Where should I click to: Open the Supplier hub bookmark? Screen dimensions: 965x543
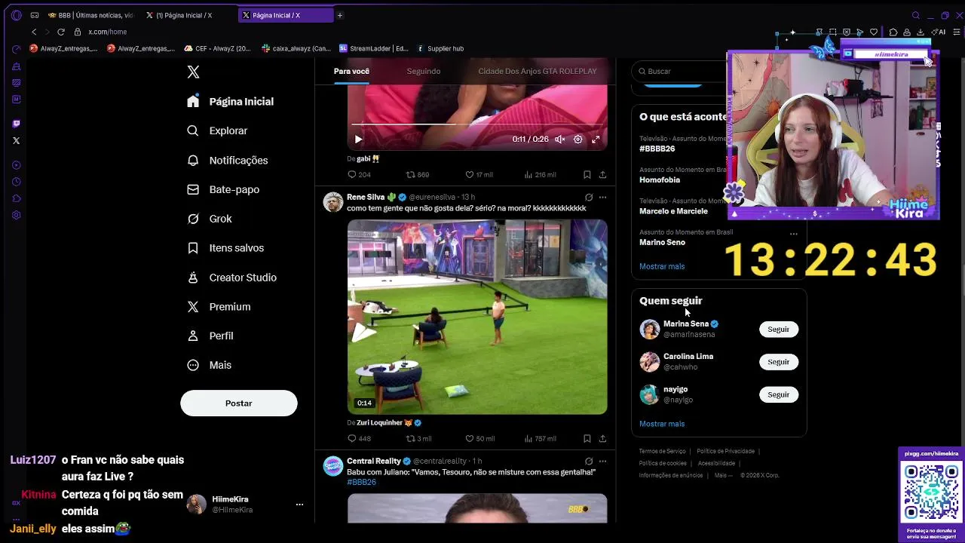(x=440, y=48)
